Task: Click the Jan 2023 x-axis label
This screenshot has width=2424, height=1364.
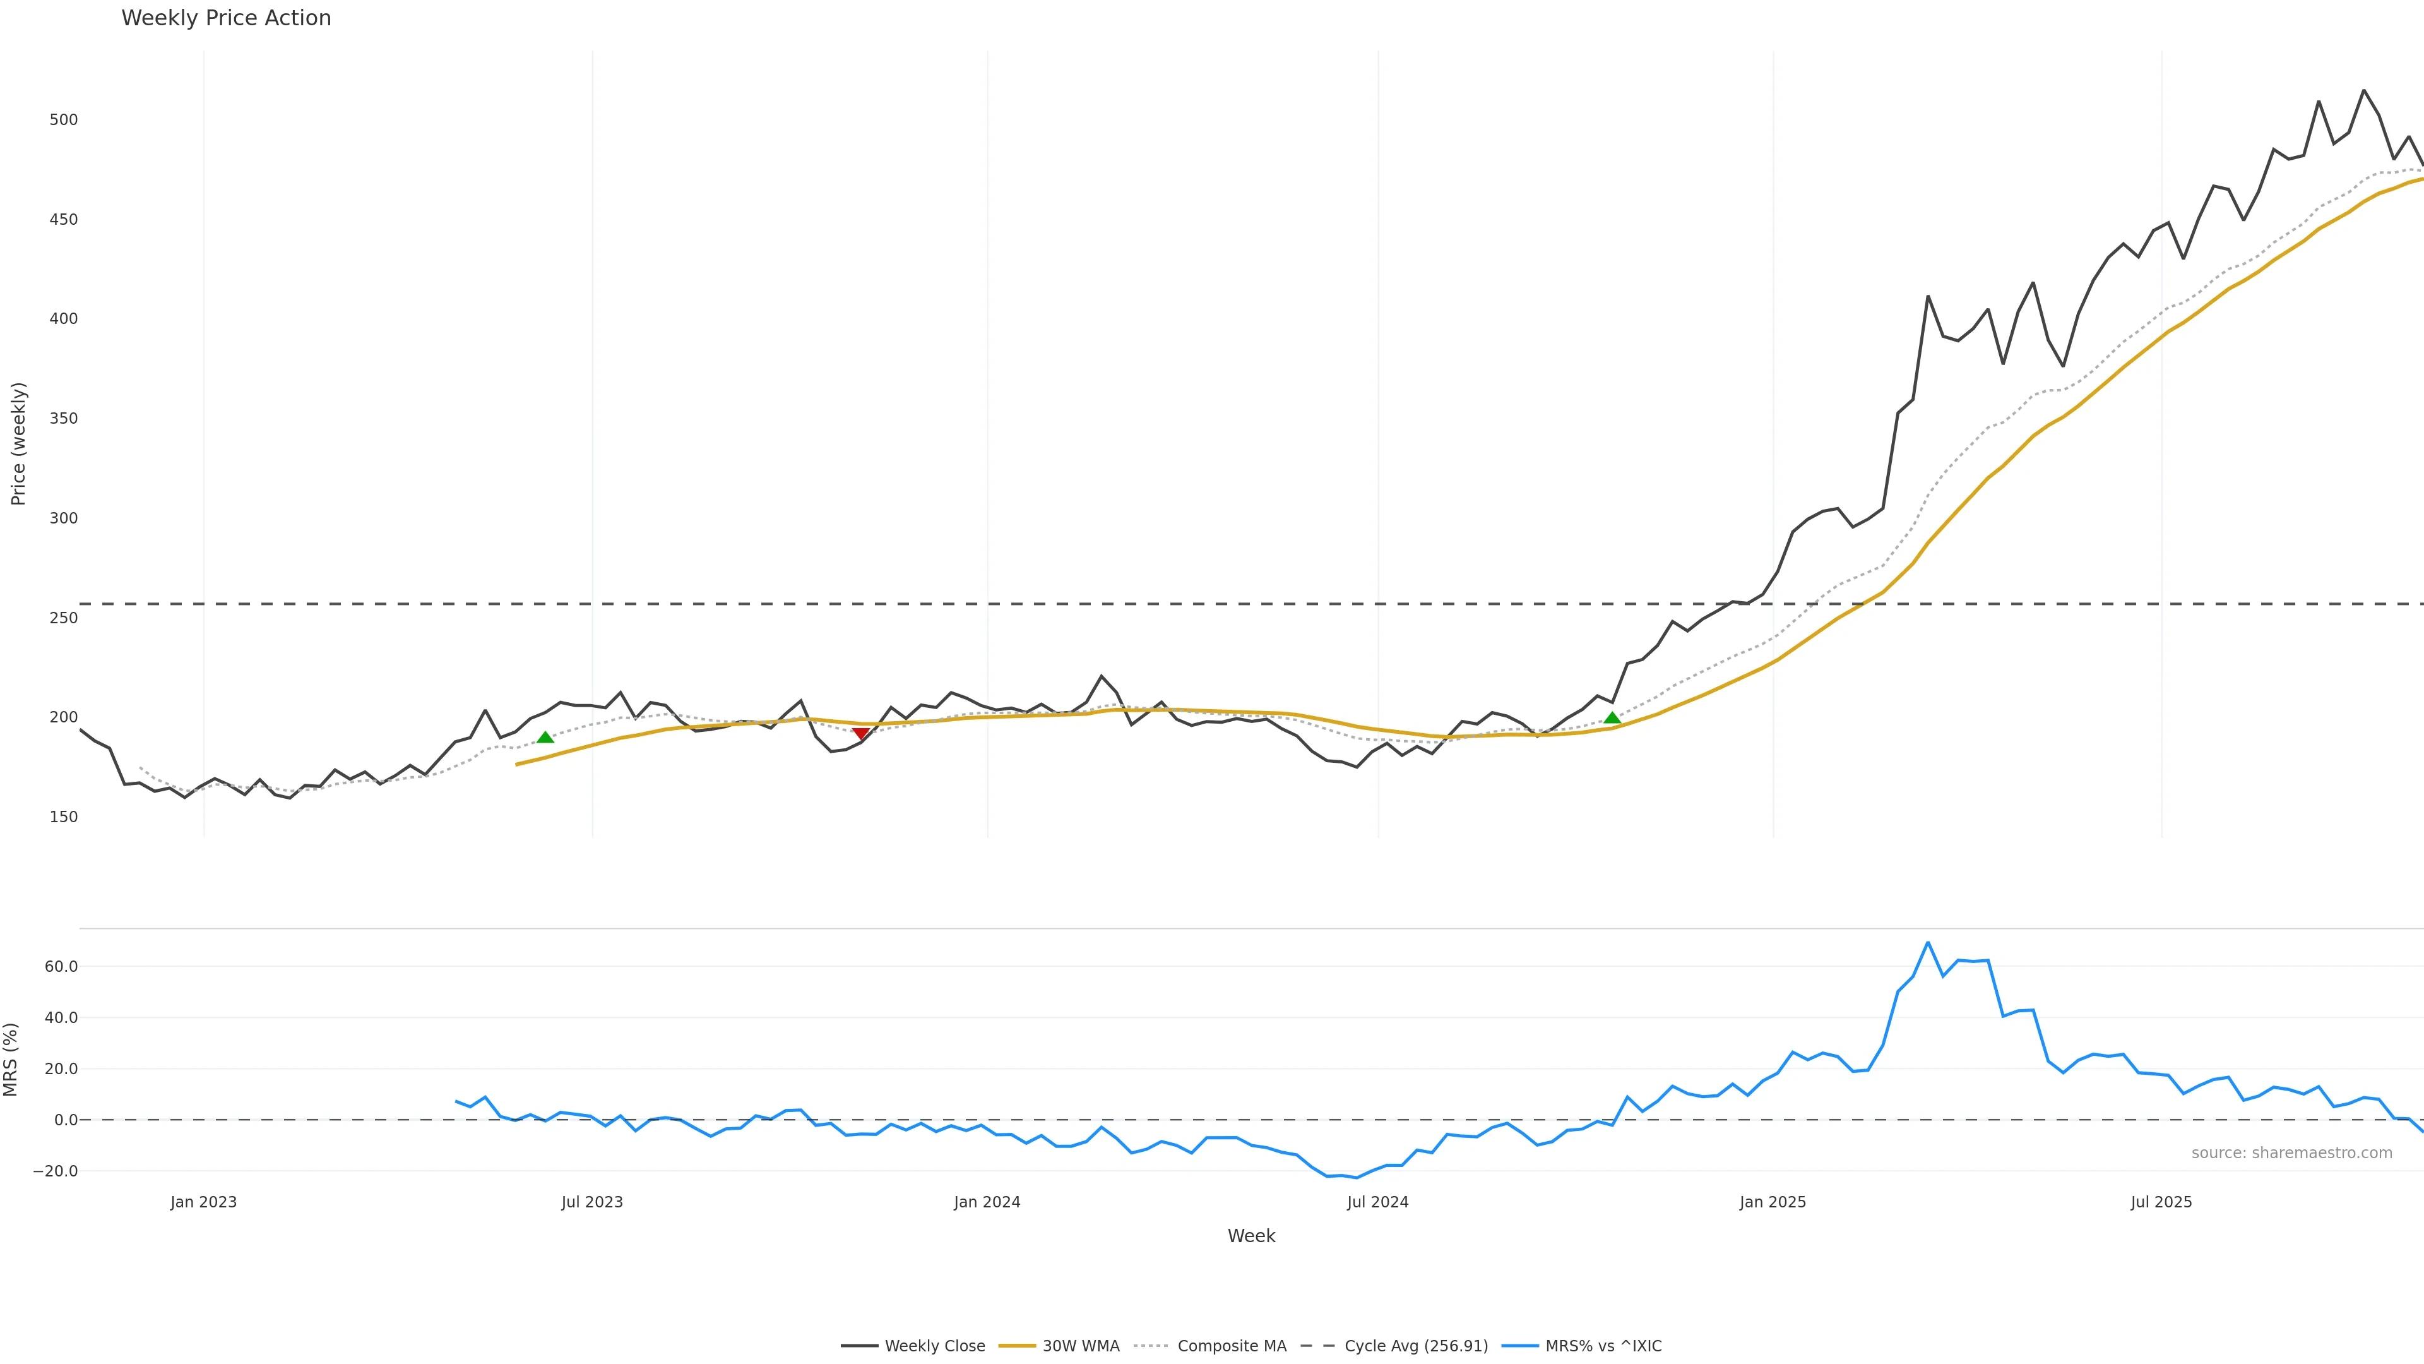Action: (x=203, y=1202)
